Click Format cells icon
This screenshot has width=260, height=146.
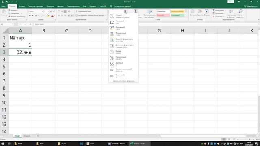click(x=207, y=12)
